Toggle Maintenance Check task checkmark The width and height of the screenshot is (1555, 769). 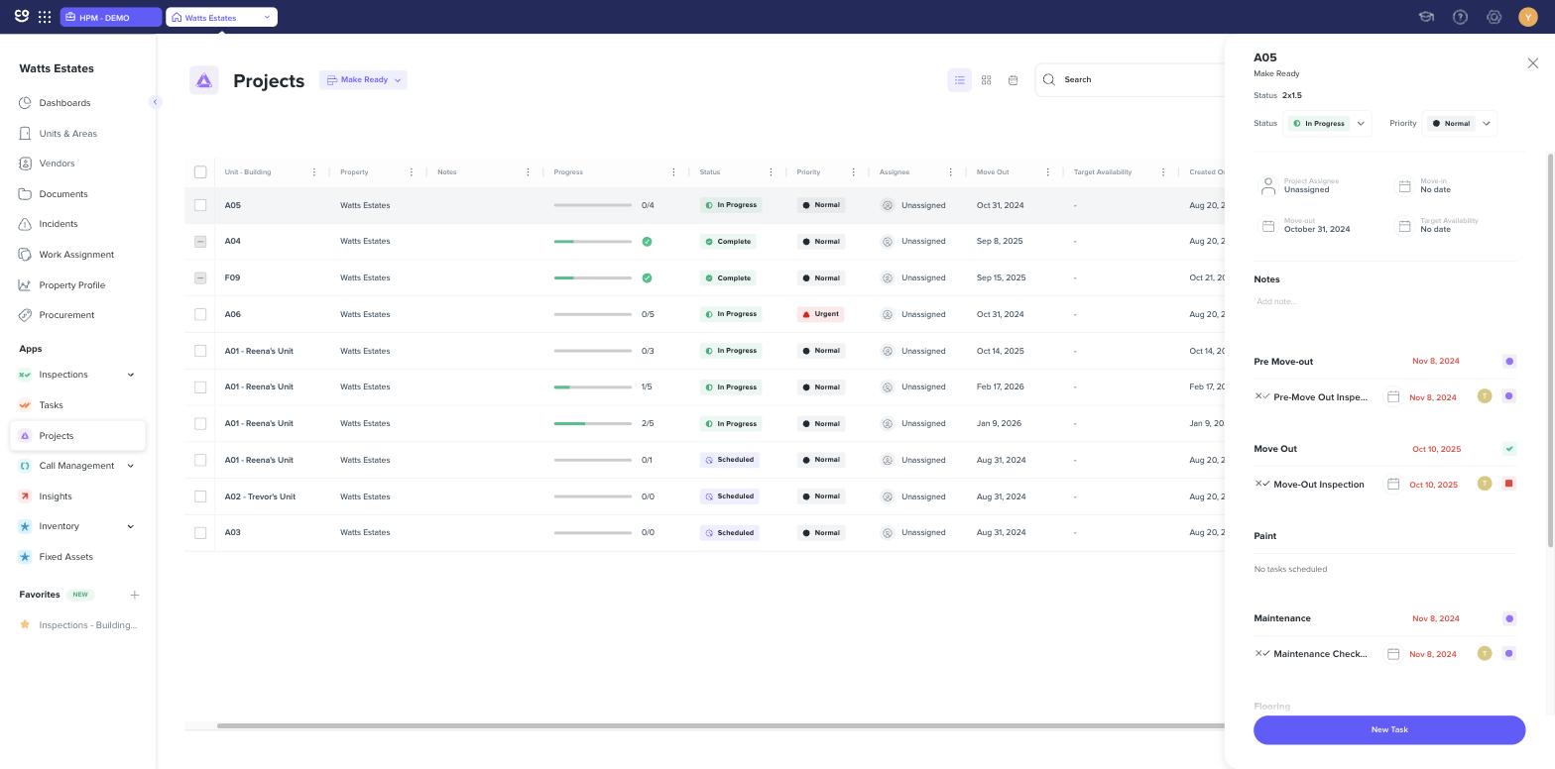coord(1262,653)
